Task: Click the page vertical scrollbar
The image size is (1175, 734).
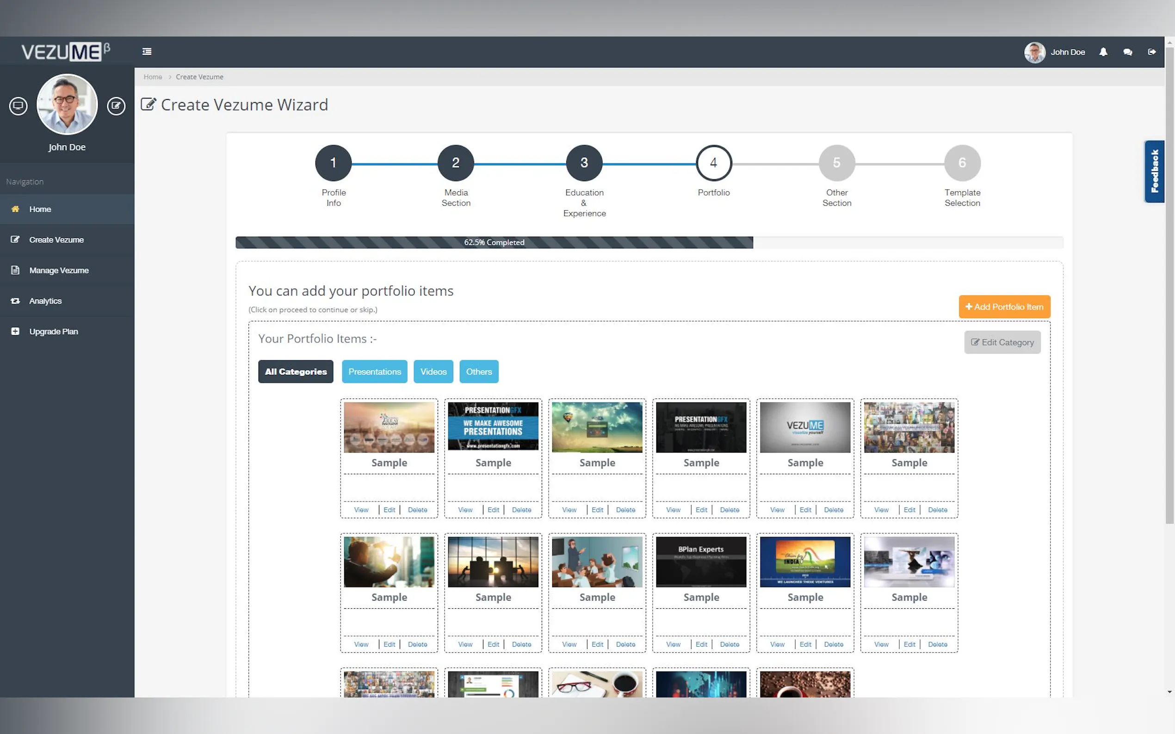Action: click(1169, 286)
